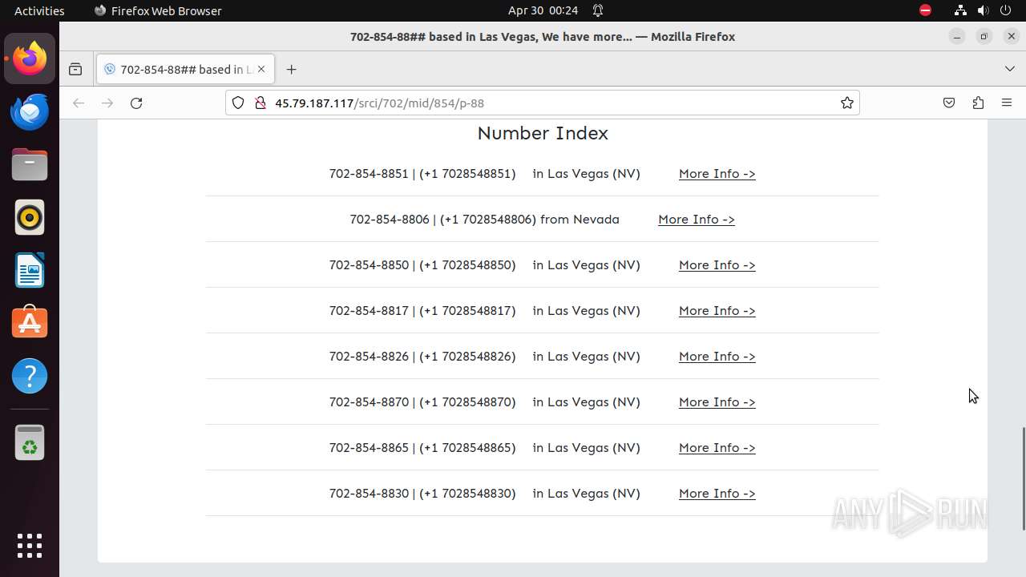The width and height of the screenshot is (1026, 577).
Task: View site connection security info
Action: point(260,103)
